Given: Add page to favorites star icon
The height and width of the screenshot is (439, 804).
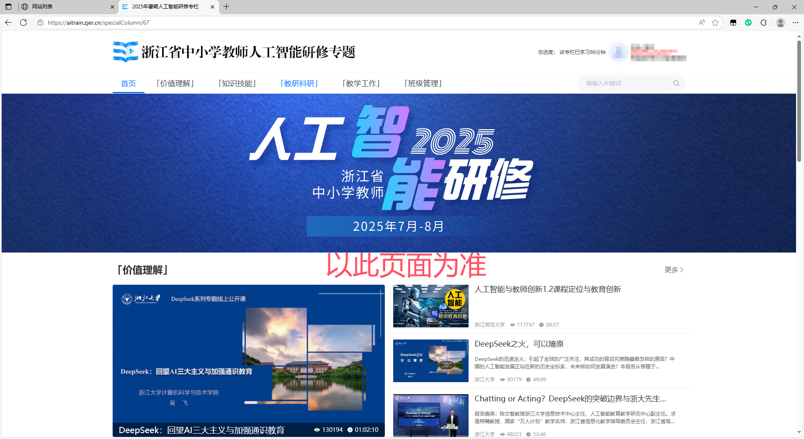Looking at the screenshot, I should (715, 23).
